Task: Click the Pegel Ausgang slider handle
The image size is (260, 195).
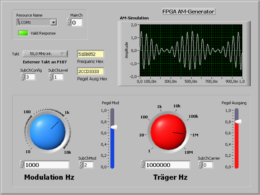Action: [x=238, y=122]
